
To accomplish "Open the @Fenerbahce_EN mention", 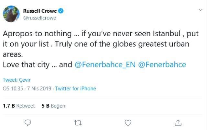I will click(x=105, y=65).
